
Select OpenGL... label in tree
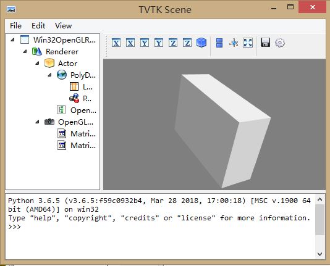(x=76, y=122)
